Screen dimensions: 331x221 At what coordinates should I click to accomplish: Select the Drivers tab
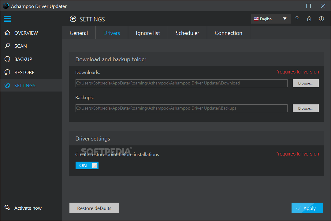[x=112, y=33]
